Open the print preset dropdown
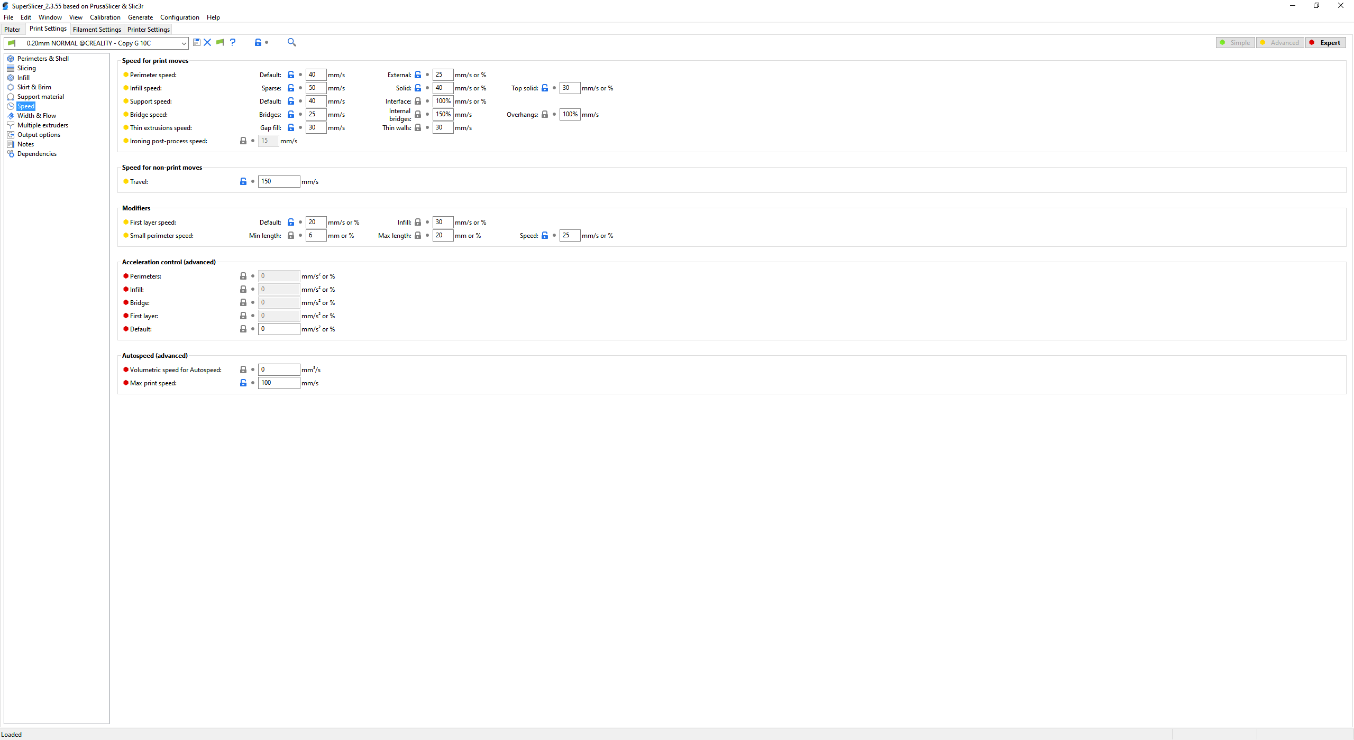Image resolution: width=1354 pixels, height=740 pixels. pyautogui.click(x=184, y=43)
